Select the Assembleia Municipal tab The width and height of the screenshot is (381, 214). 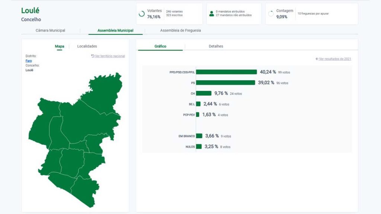tap(115, 30)
